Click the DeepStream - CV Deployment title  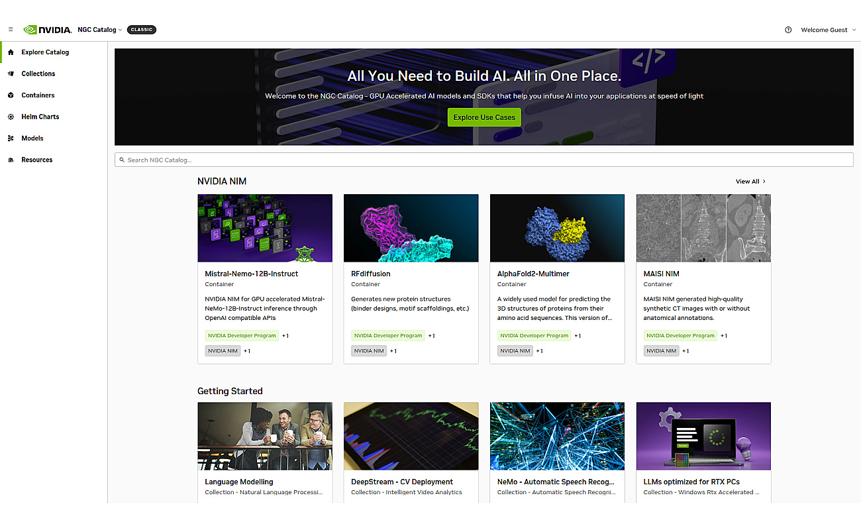[x=402, y=482]
